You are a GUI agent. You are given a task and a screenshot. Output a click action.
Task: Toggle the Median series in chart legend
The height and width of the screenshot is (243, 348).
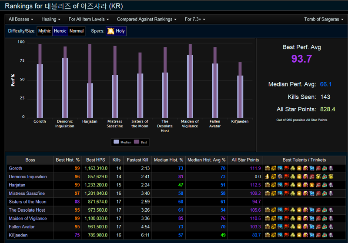123,142
